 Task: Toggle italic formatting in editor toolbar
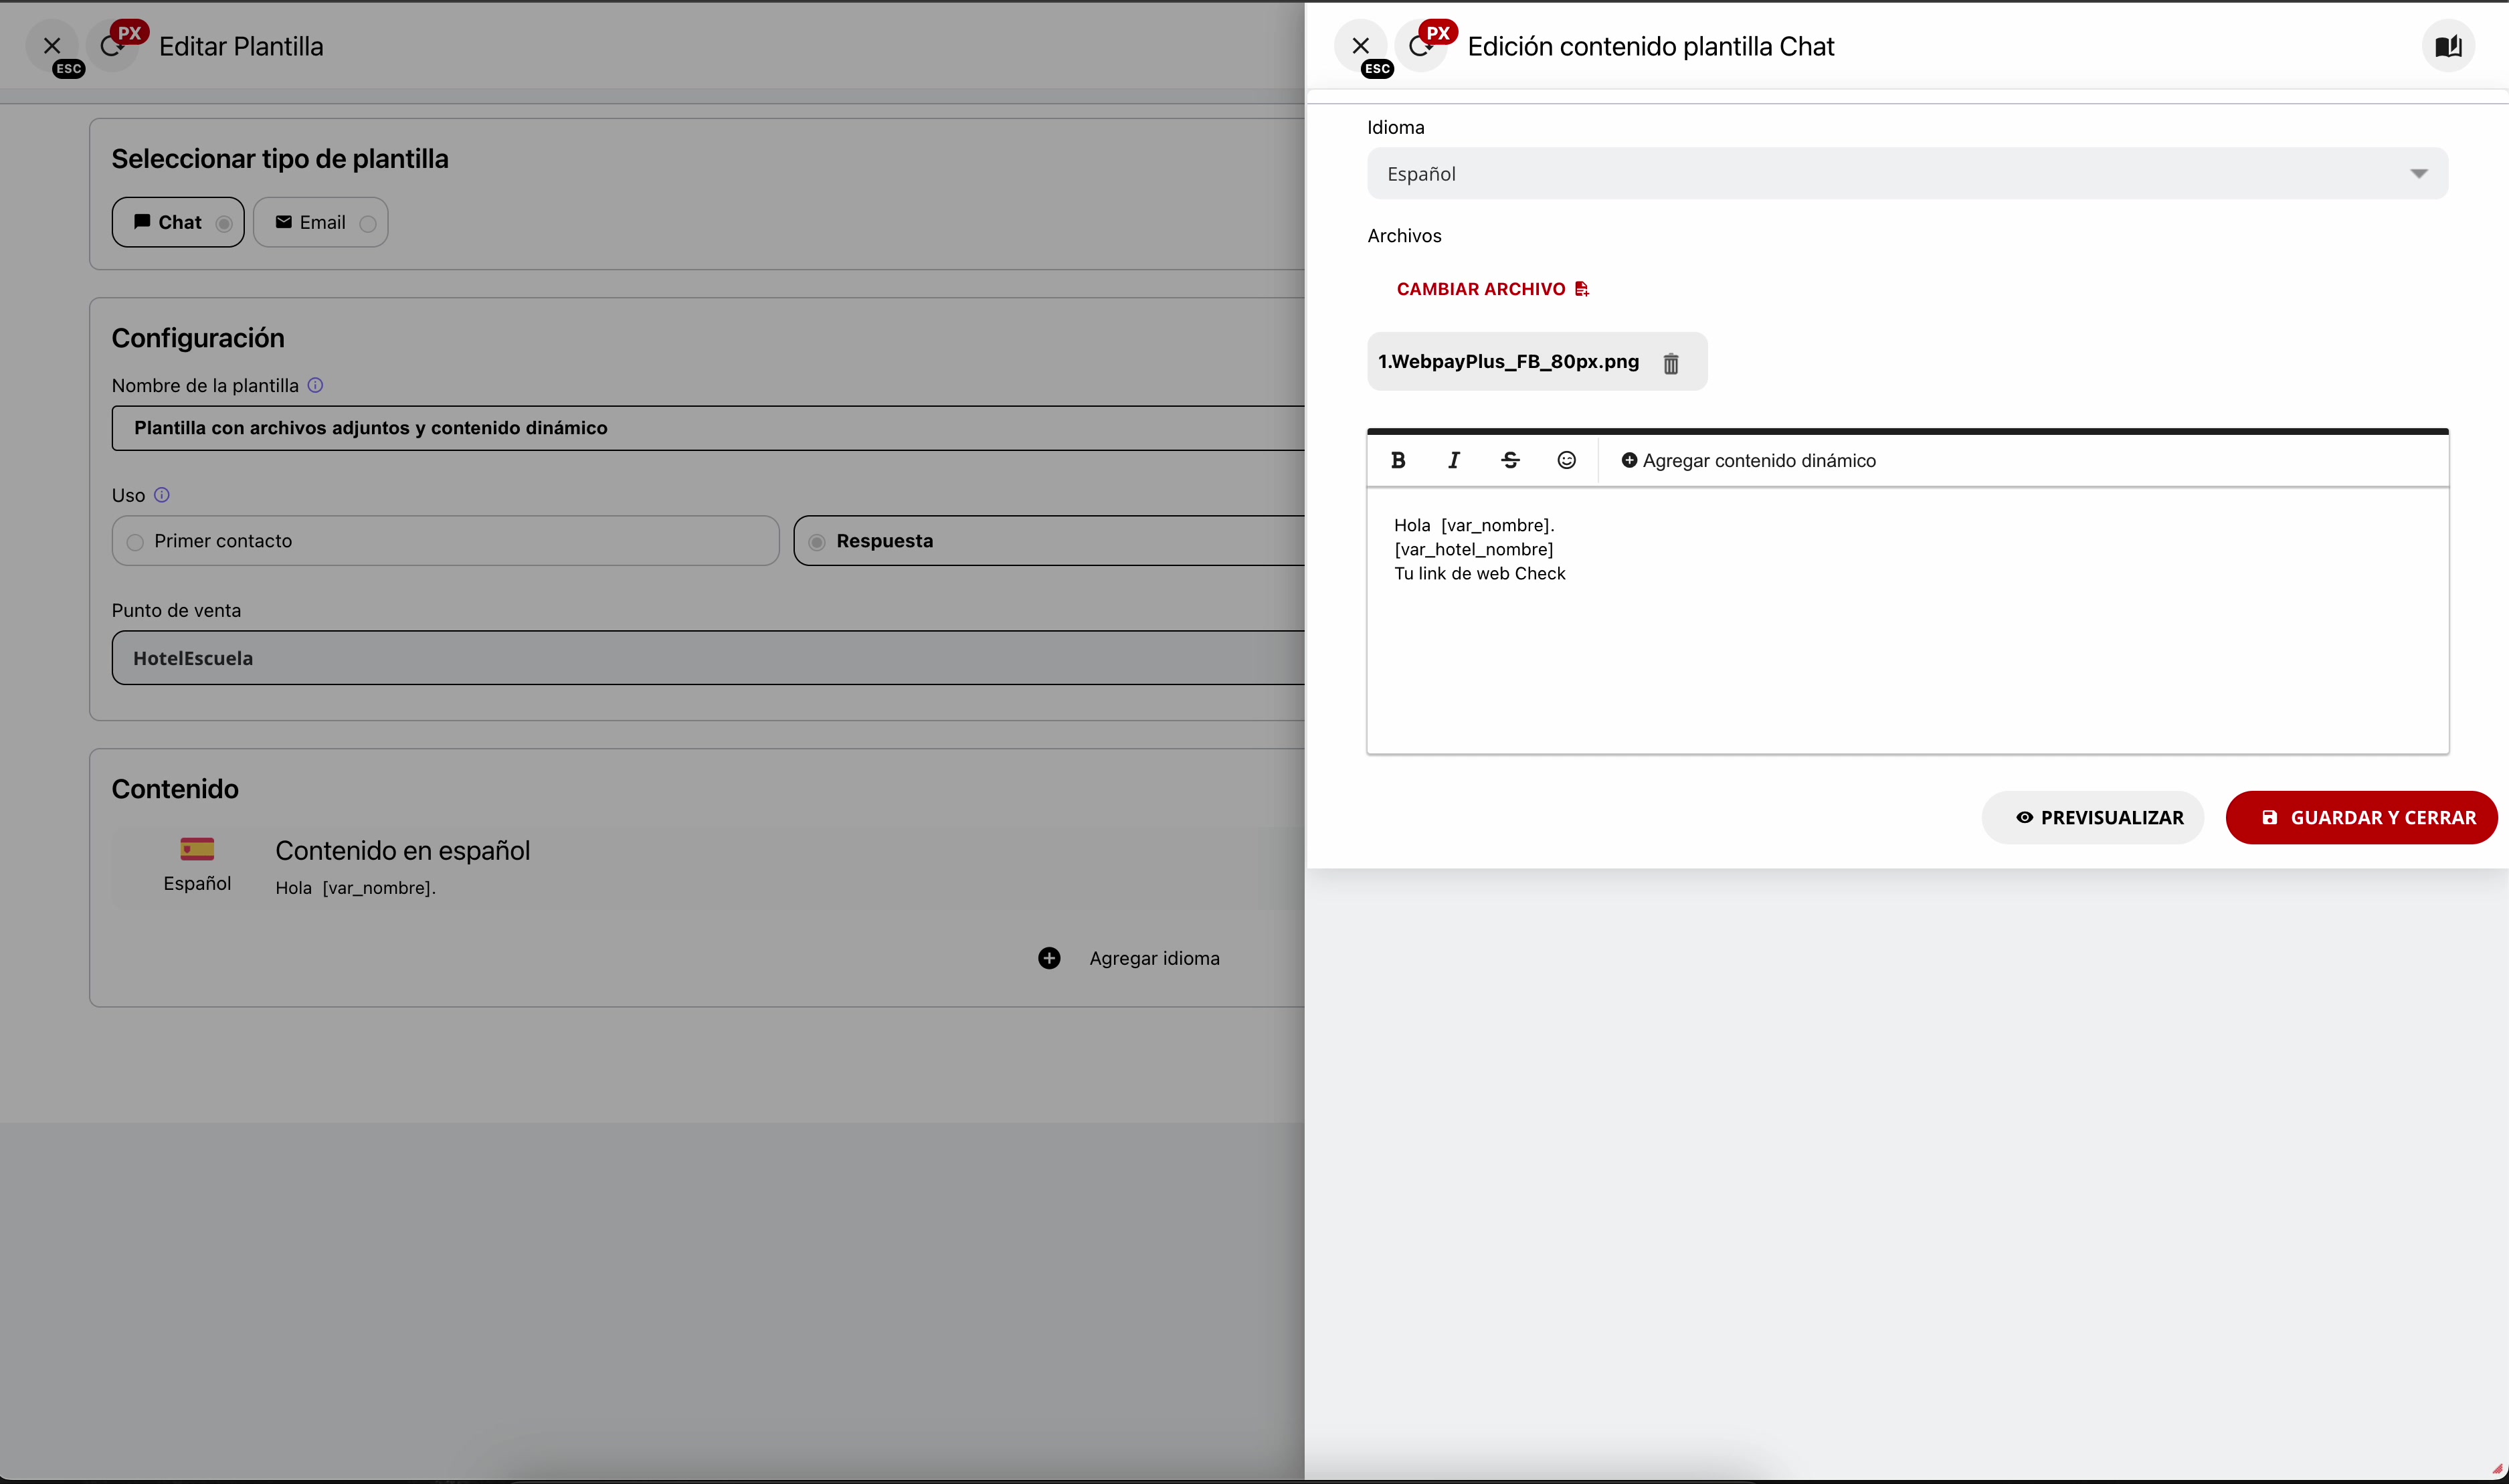click(1454, 460)
